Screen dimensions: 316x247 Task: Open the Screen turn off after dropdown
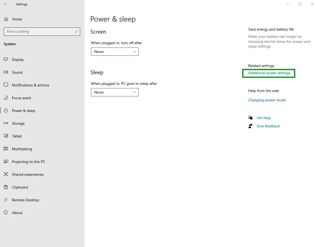point(115,52)
